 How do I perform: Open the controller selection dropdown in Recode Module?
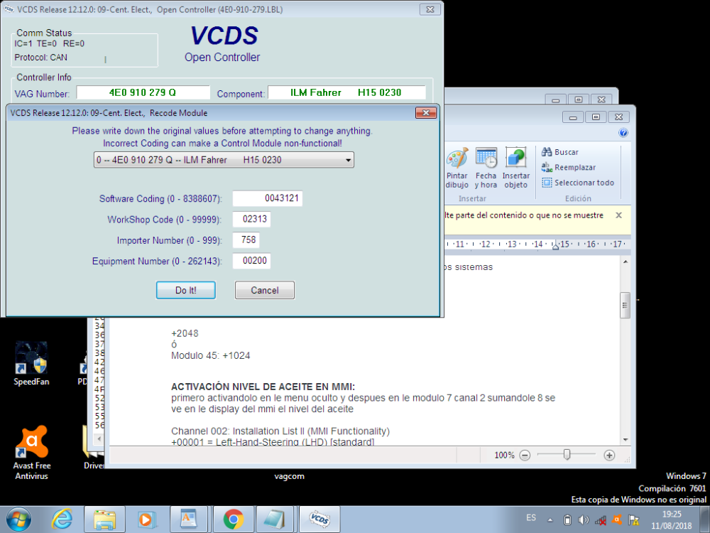point(224,160)
